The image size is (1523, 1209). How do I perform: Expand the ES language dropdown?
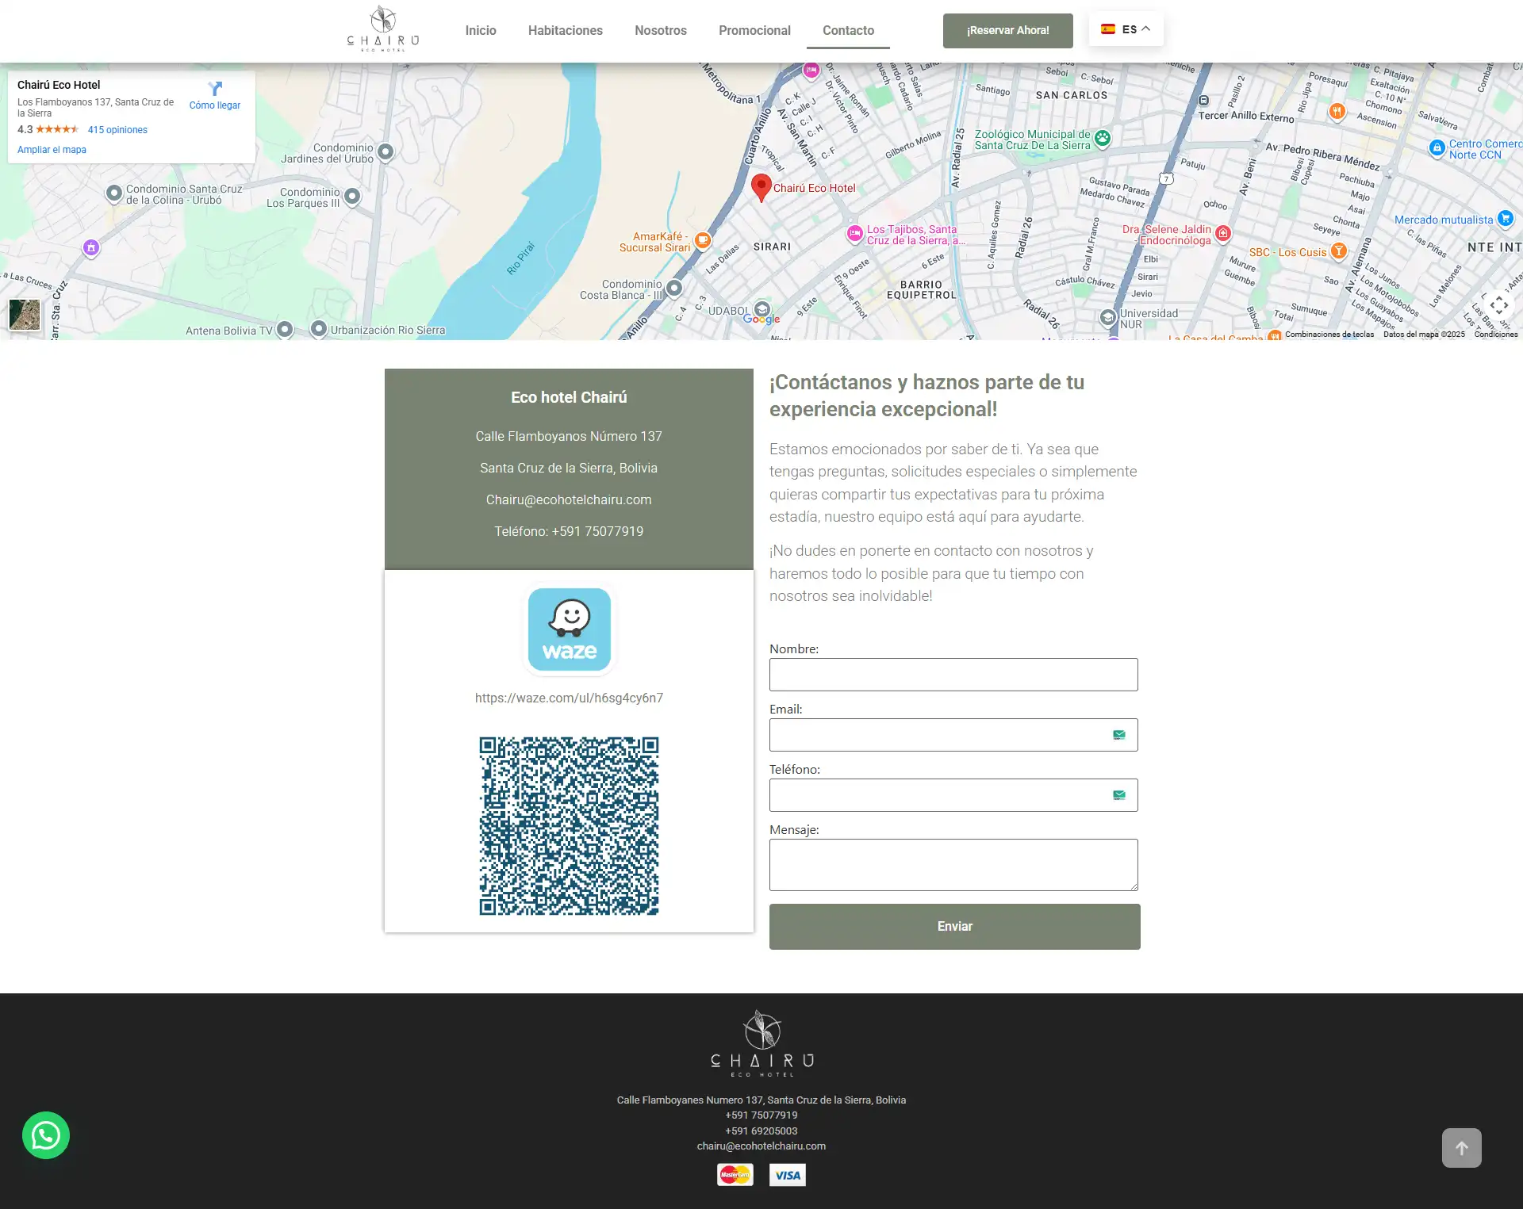[x=1126, y=29]
